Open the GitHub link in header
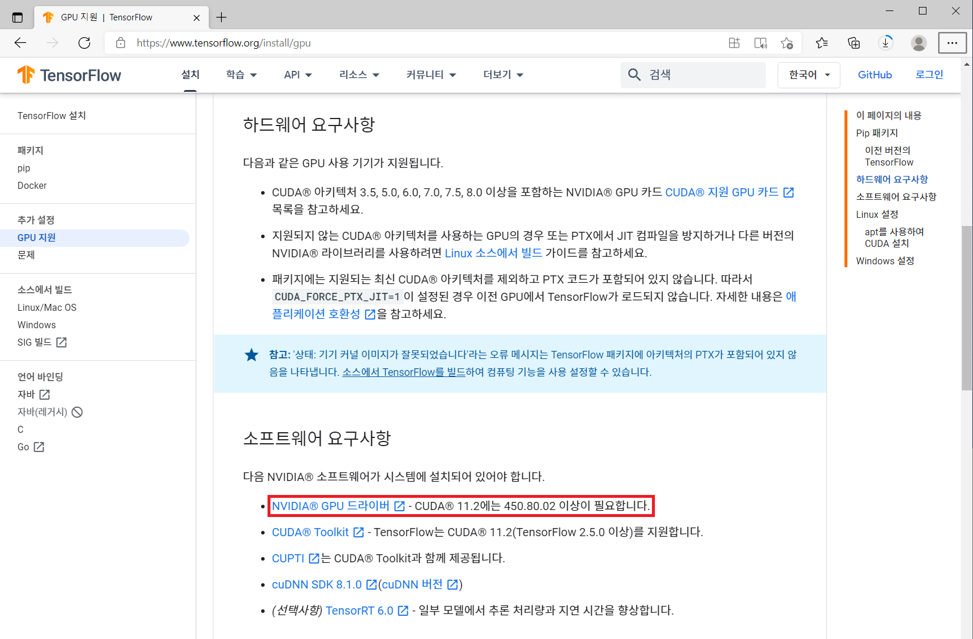The width and height of the screenshot is (973, 639). [875, 75]
